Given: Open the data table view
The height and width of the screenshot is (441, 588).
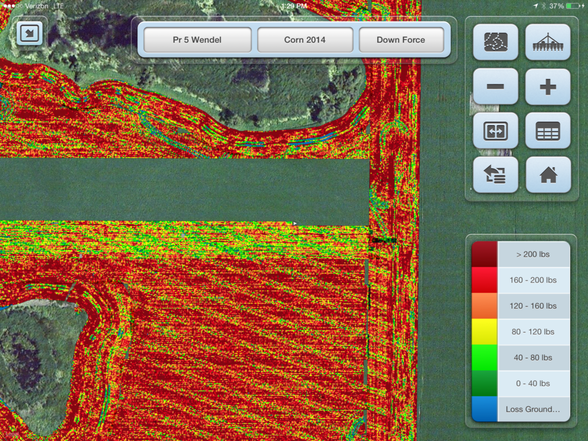Looking at the screenshot, I should coord(547,130).
